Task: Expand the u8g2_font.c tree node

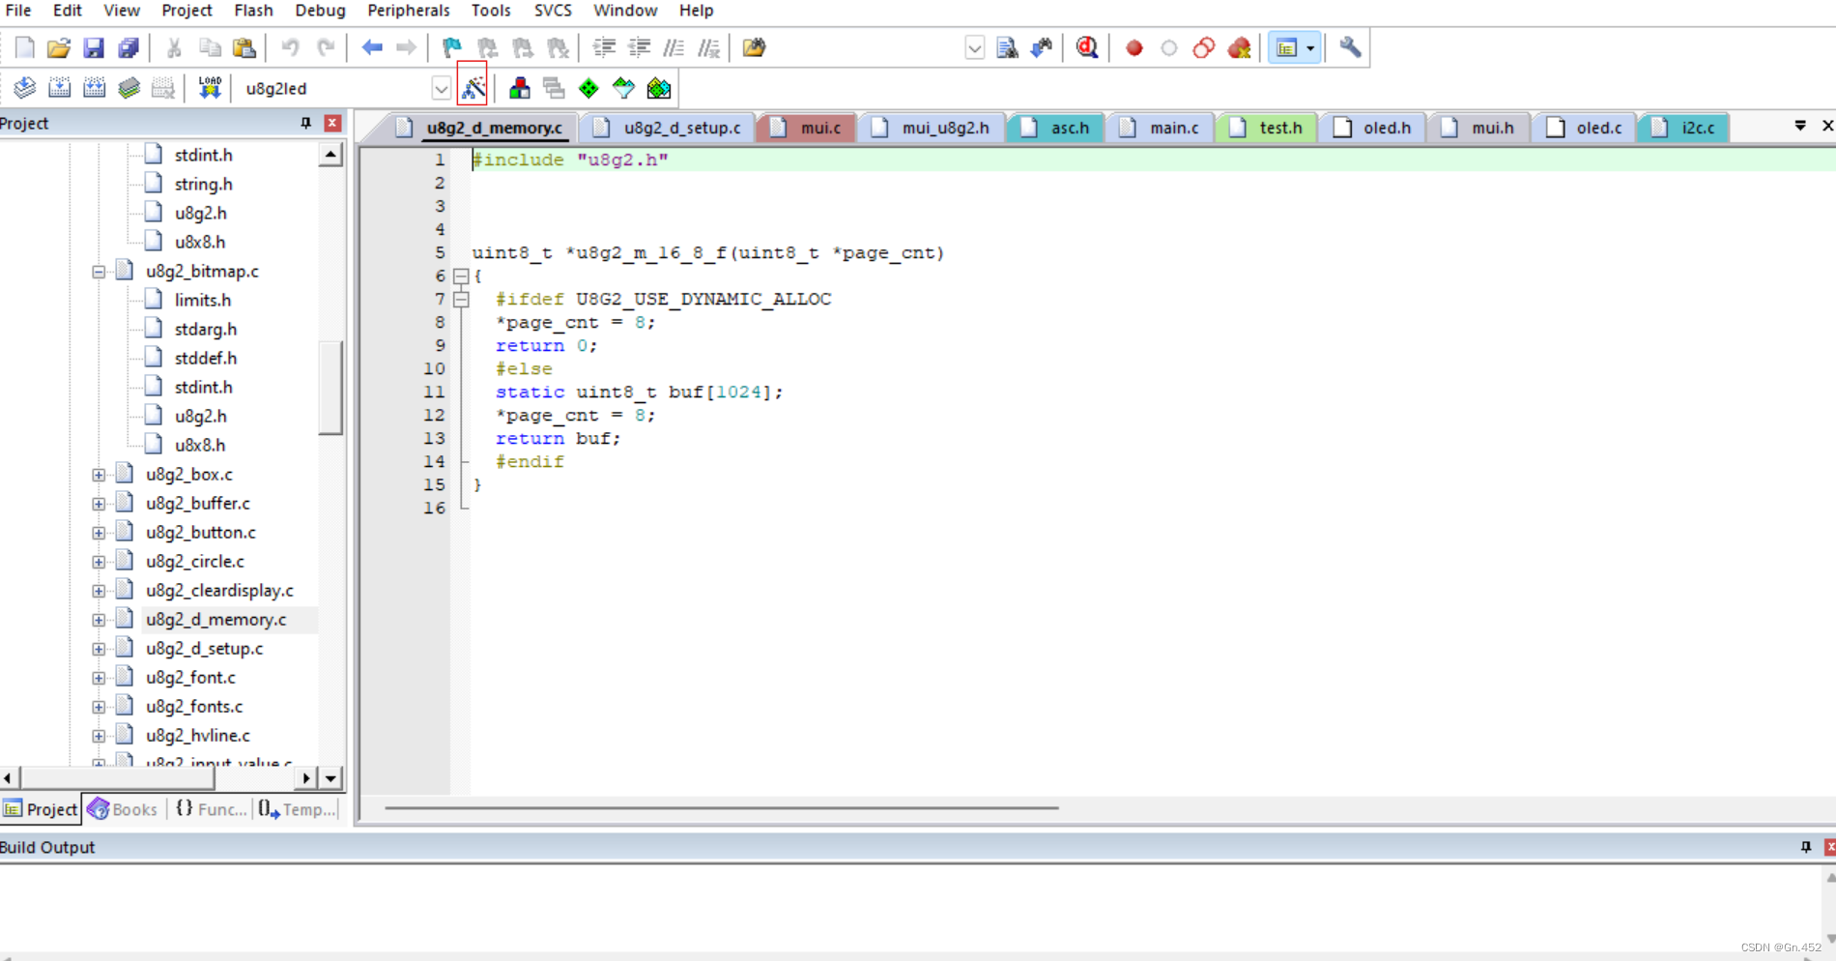Action: [x=99, y=678]
